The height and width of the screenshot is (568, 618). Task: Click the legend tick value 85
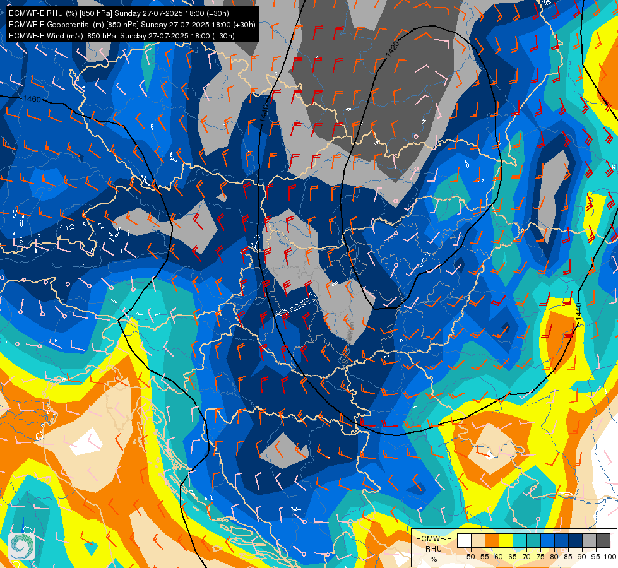(x=568, y=557)
